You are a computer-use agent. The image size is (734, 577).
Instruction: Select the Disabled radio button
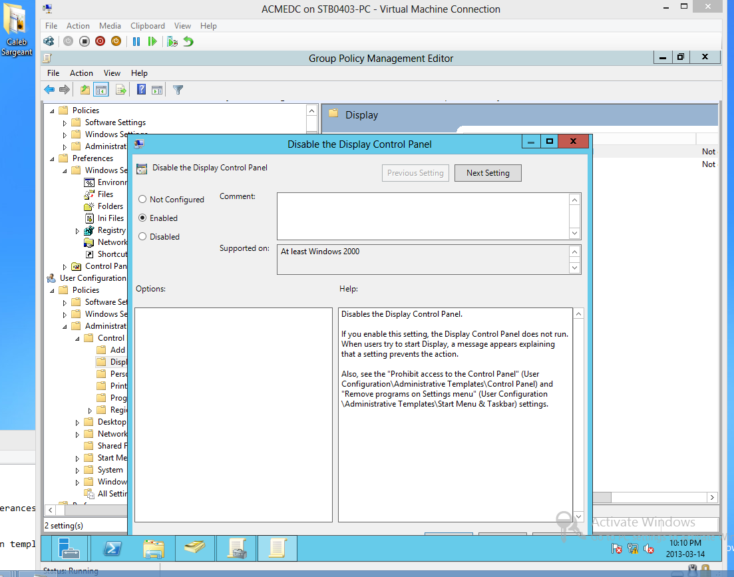pyautogui.click(x=143, y=237)
